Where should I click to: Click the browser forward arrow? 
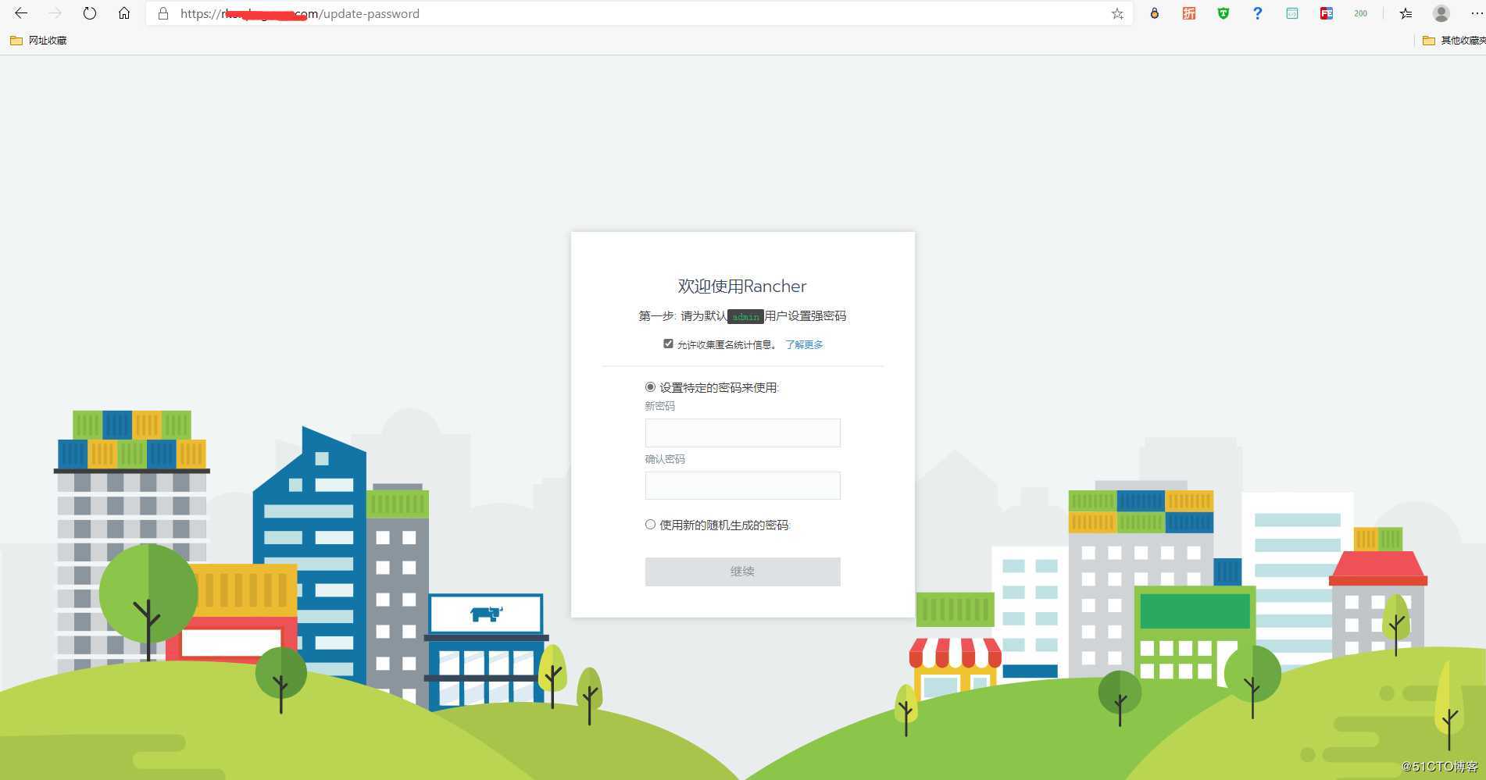[55, 13]
